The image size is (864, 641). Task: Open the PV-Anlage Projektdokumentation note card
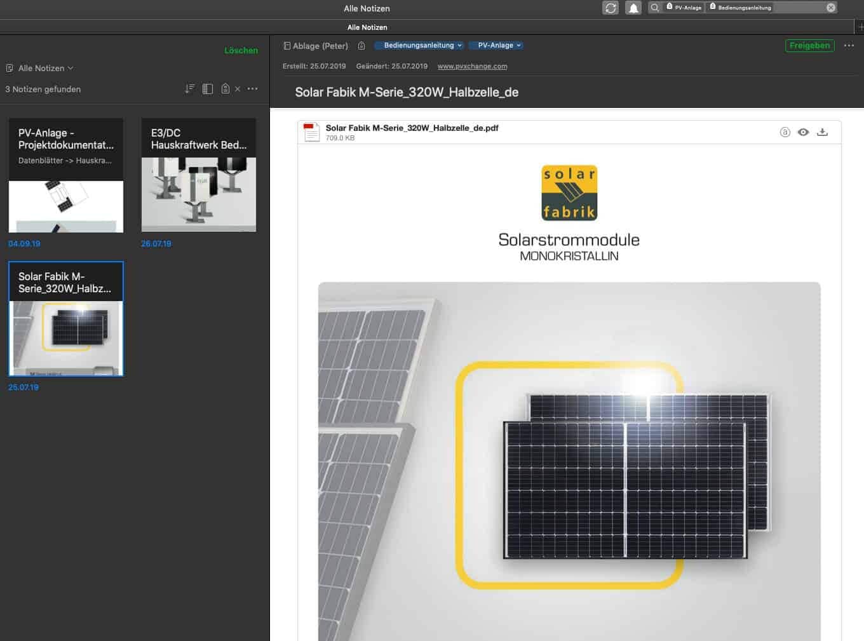[x=66, y=175]
